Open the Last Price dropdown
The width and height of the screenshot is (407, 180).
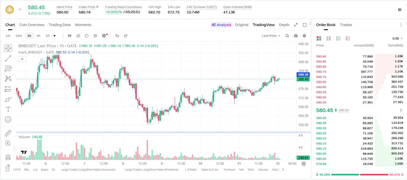(x=271, y=36)
